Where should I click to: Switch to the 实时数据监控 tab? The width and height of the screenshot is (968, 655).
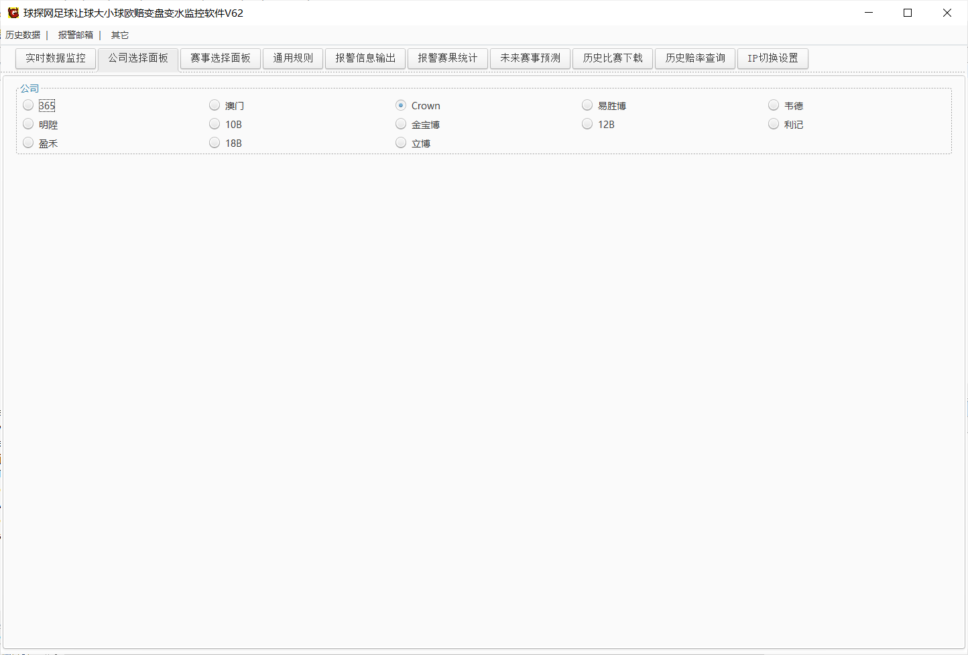[x=56, y=58]
